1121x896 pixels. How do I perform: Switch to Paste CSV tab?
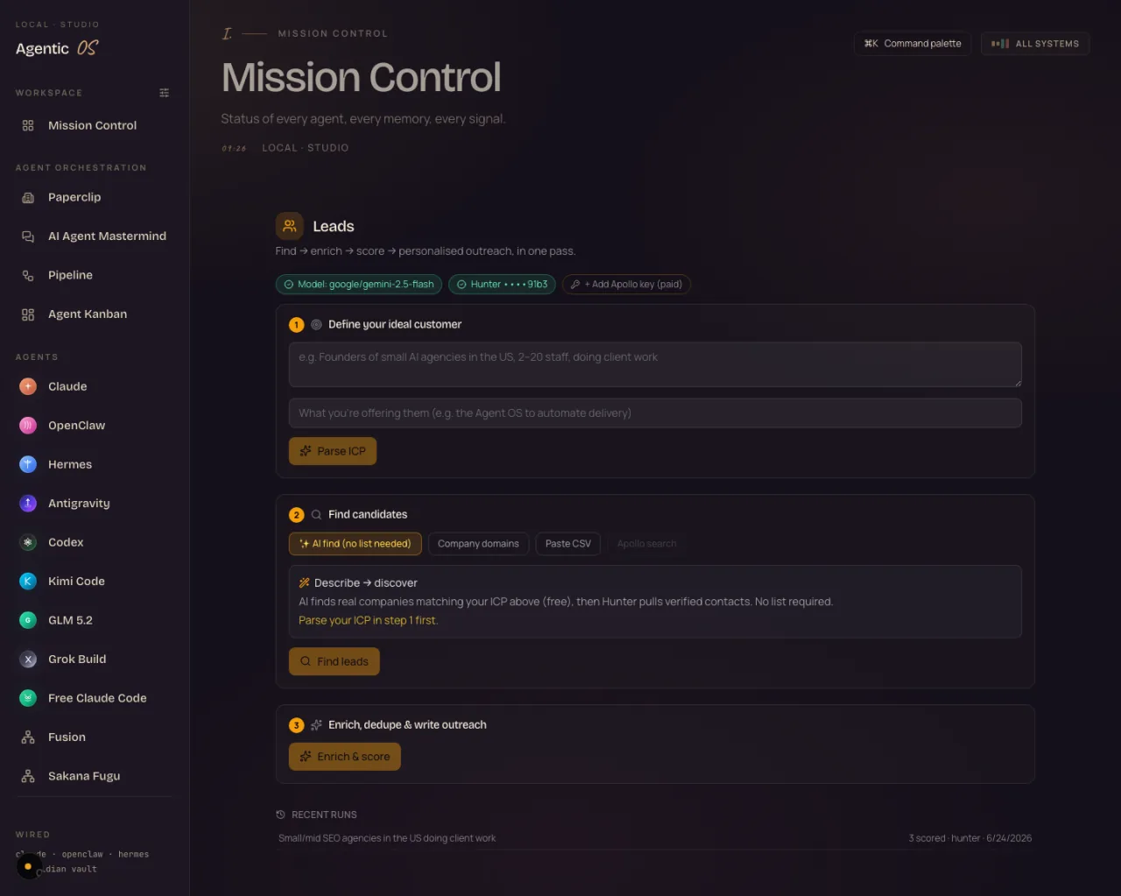pyautogui.click(x=568, y=544)
